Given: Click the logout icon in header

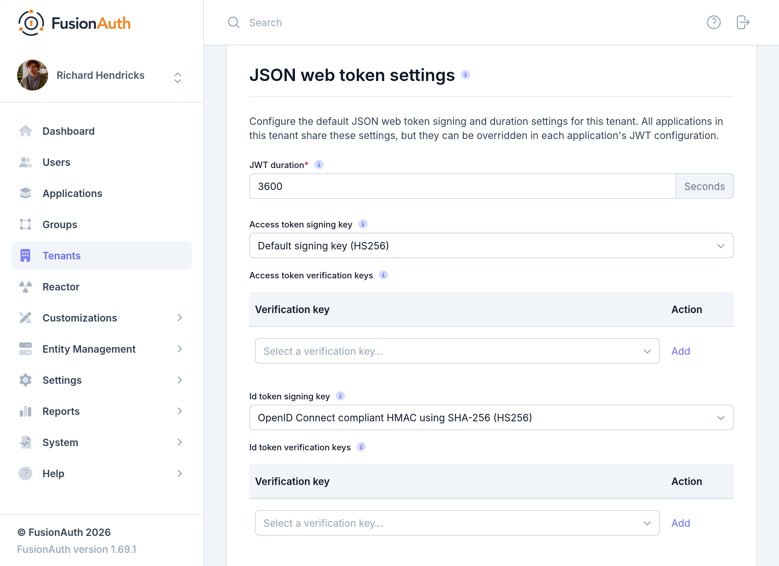Looking at the screenshot, I should pos(743,23).
